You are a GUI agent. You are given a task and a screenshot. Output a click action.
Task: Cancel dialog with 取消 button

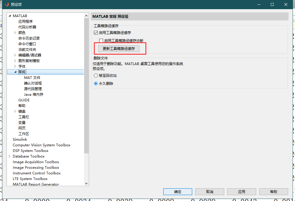tap(210, 192)
